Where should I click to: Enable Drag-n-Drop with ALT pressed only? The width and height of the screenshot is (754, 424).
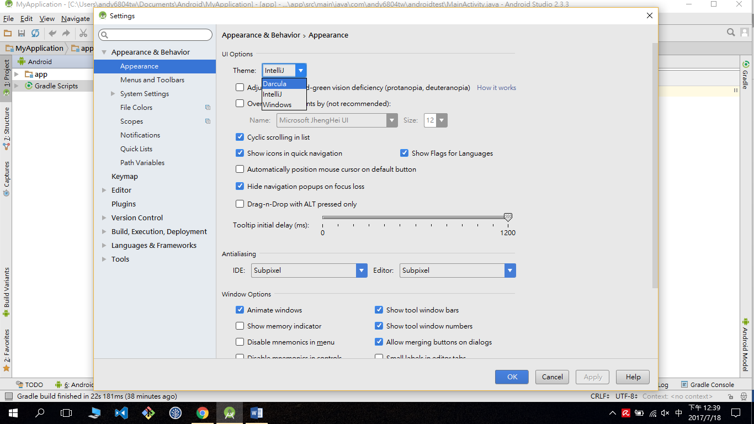(x=240, y=204)
